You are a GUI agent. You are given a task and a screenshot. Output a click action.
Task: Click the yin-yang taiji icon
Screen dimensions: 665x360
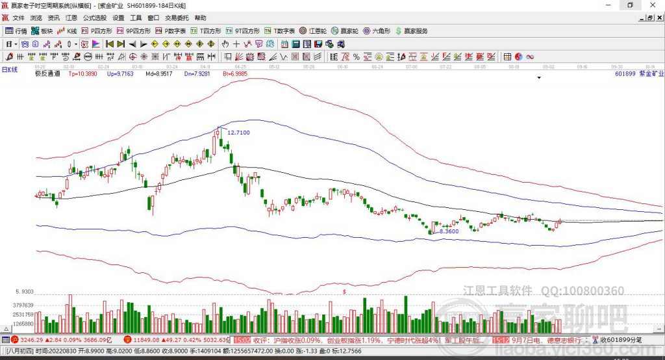tap(518, 57)
